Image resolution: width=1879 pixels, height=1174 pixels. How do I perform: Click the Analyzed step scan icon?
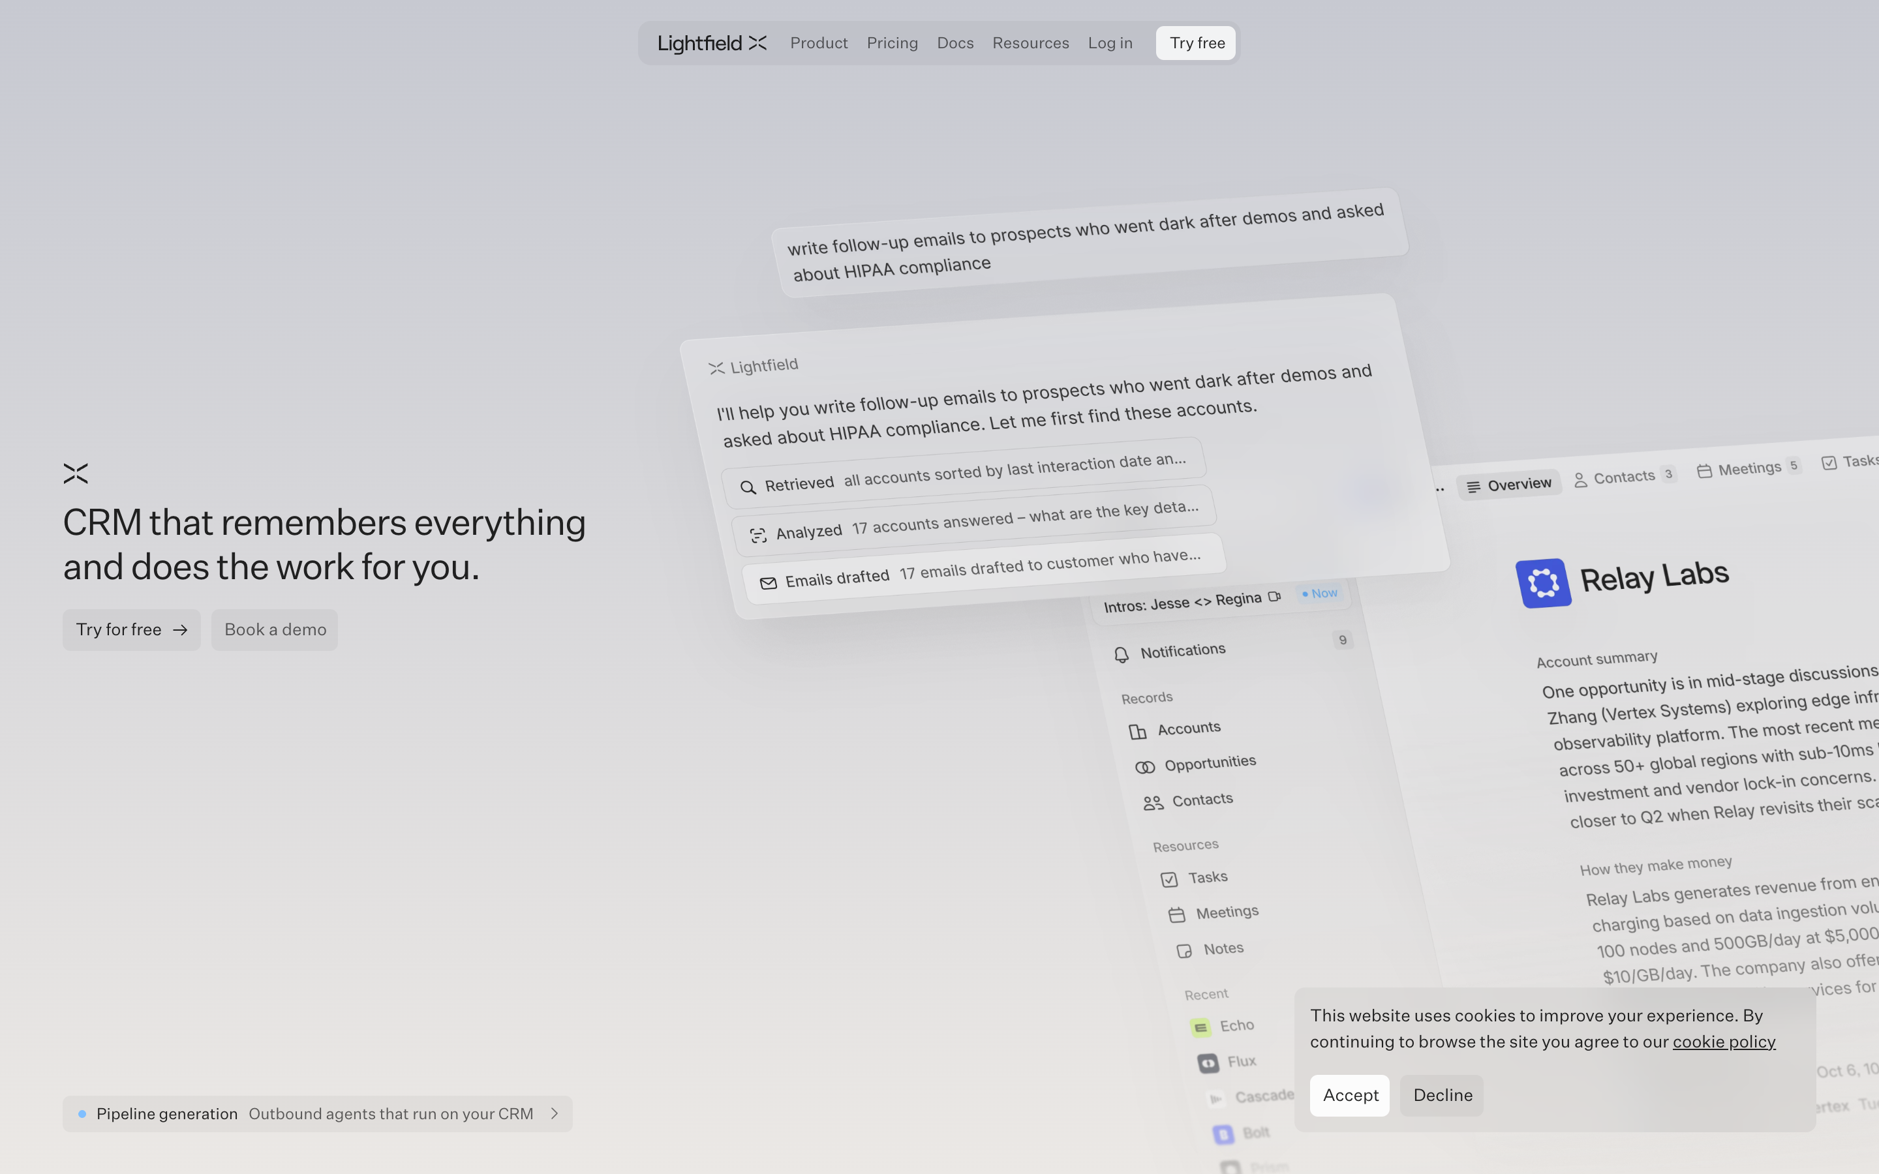tap(758, 535)
